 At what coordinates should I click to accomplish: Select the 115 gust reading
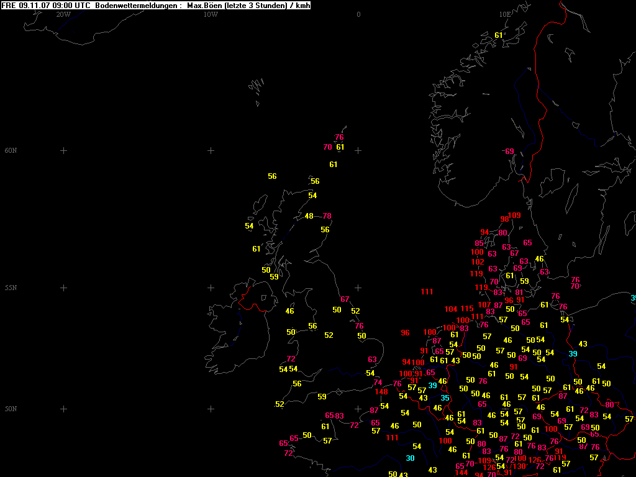(467, 309)
